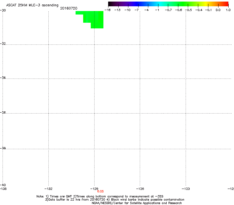Select colorbar label "-0.6"
Viewport: 234px width, 205px height.
coord(178,10)
